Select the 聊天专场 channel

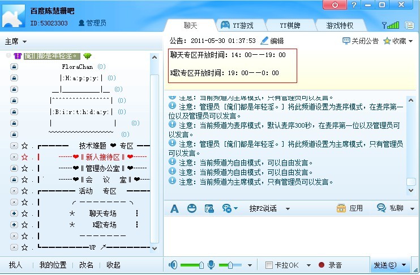(x=102, y=213)
